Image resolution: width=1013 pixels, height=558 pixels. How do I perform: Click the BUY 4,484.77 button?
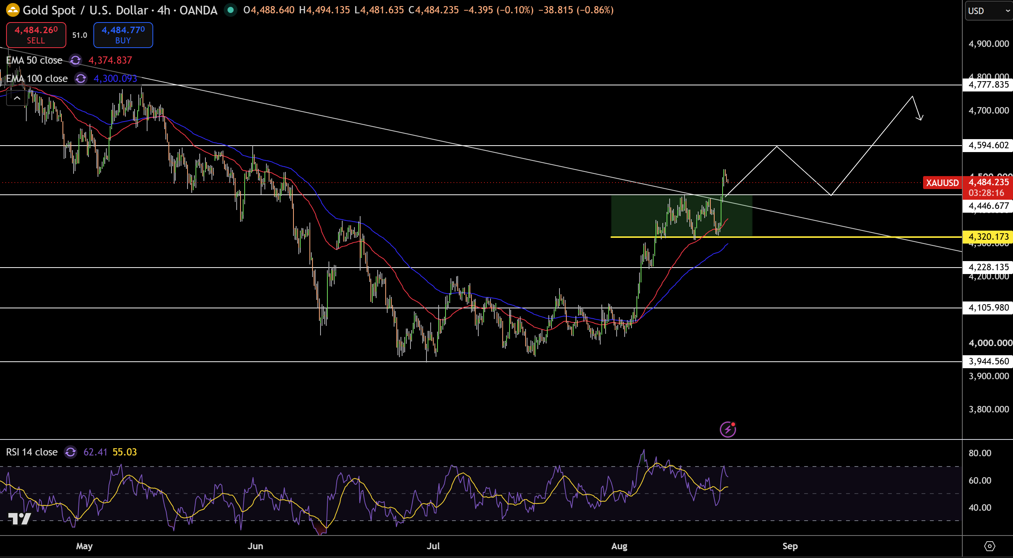tap(123, 35)
